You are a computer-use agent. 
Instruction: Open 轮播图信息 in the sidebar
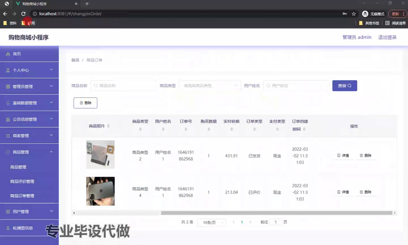(29, 228)
